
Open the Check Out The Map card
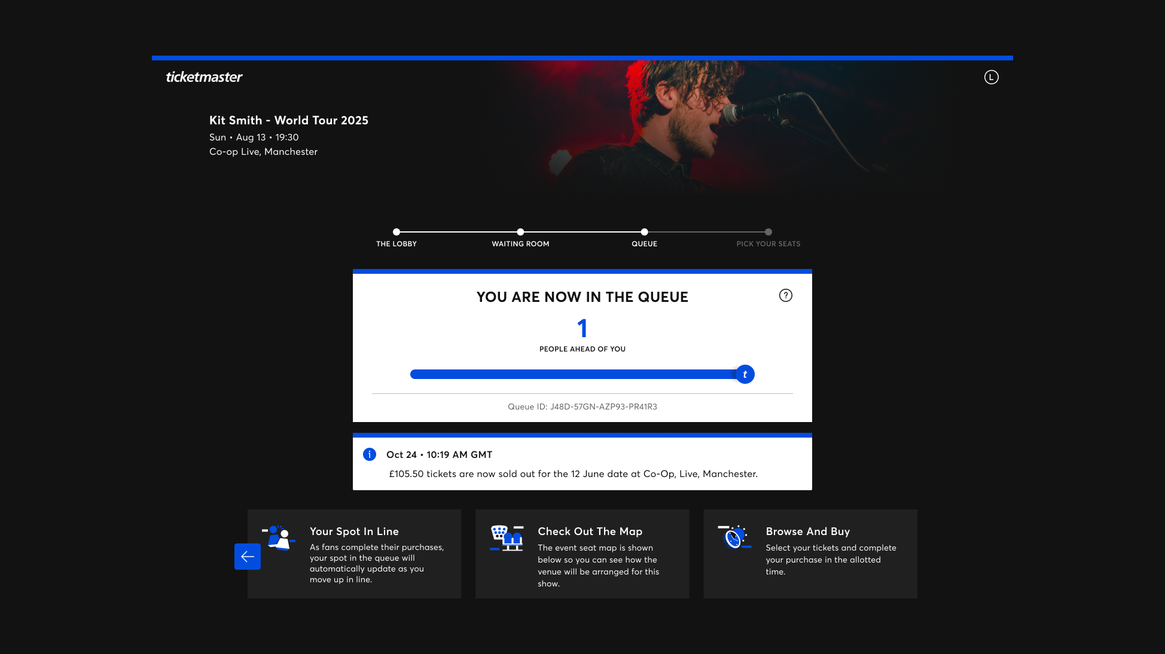click(582, 553)
